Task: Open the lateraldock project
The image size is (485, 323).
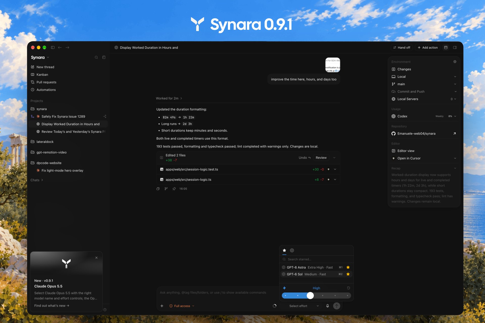Action: pos(45,142)
